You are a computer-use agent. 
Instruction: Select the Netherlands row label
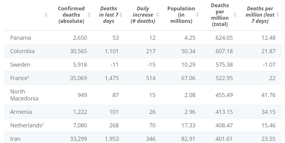pyautogui.click(x=27, y=125)
